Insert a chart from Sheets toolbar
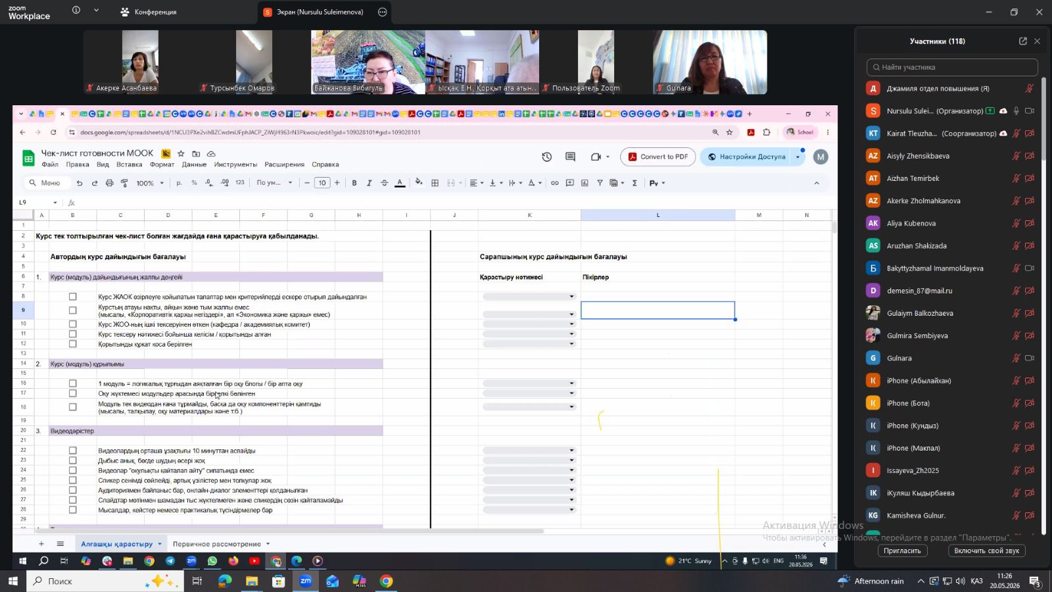 (585, 183)
